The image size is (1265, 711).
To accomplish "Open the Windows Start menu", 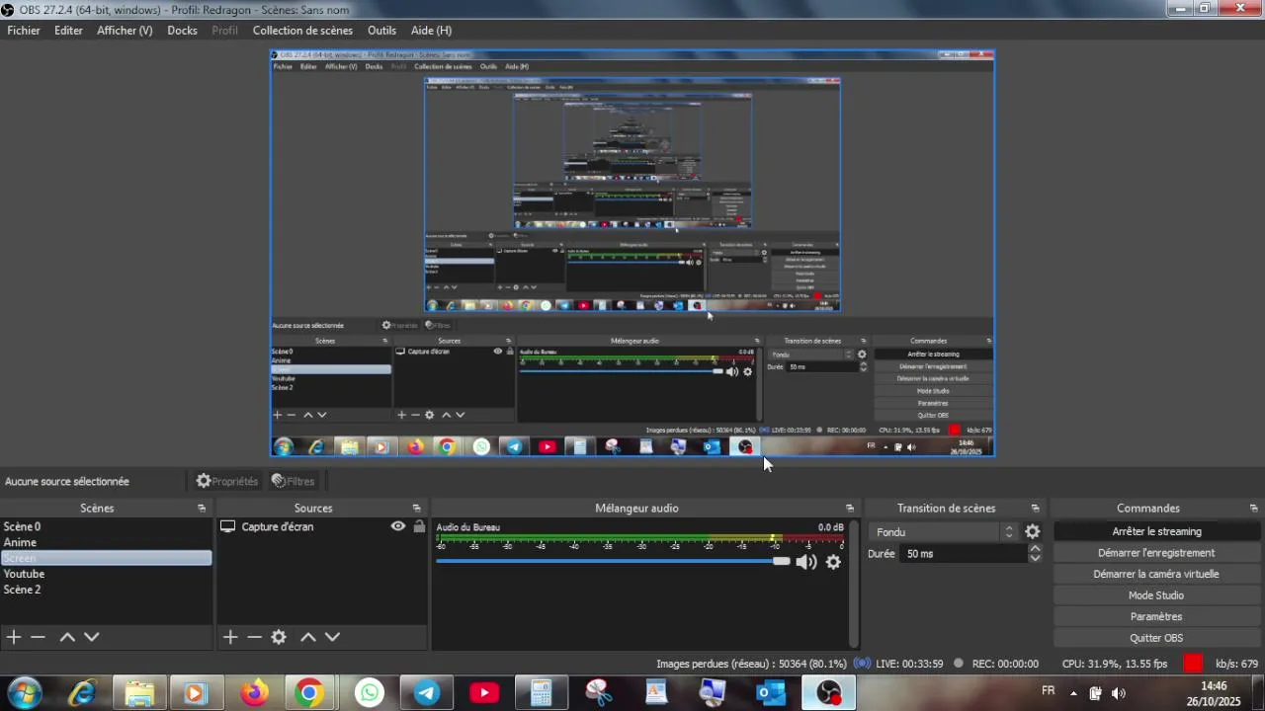I will coord(24,693).
